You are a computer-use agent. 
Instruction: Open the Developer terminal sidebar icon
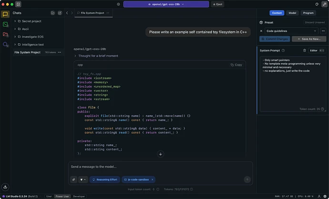[x=5, y=24]
